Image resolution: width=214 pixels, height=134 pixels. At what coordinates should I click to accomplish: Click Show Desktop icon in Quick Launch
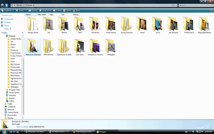(x=11, y=132)
